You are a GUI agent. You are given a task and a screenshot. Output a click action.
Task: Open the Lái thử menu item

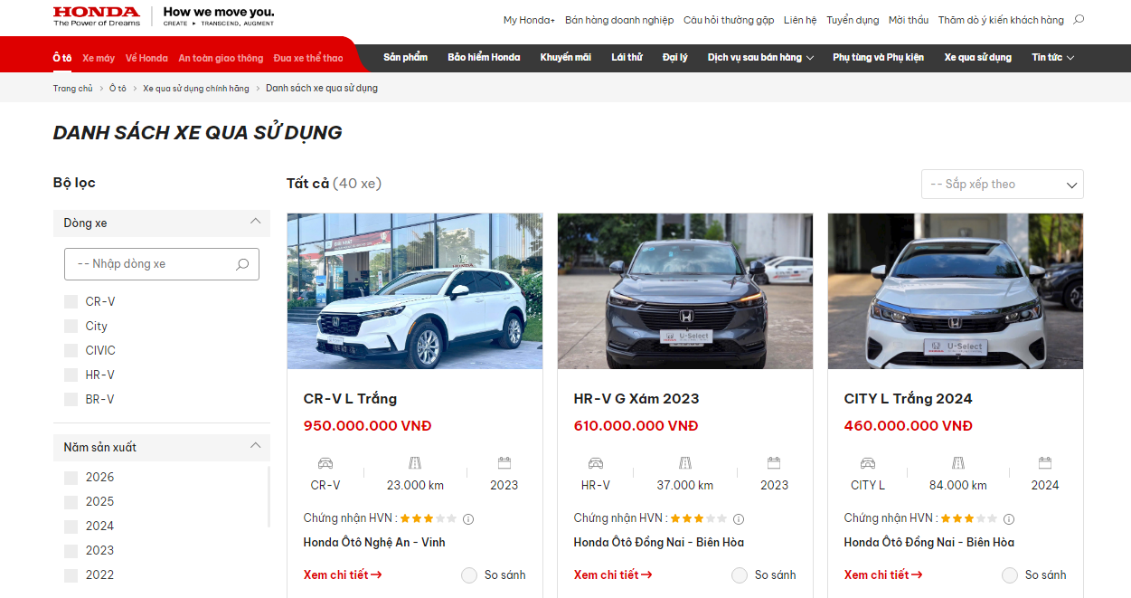627,57
